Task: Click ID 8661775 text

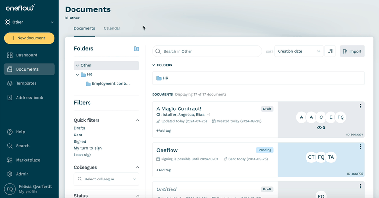Action: [x=355, y=174]
